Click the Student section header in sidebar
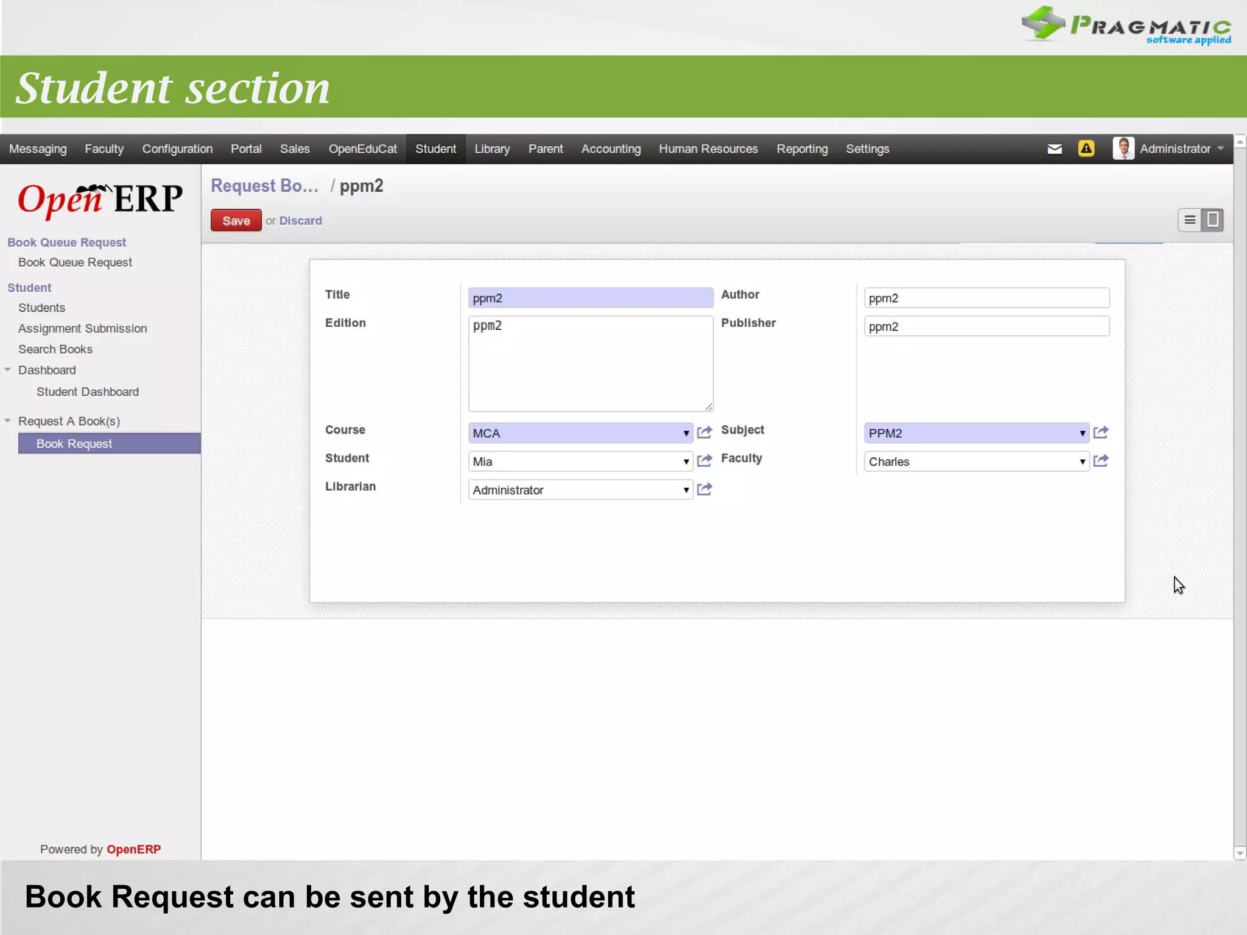Viewport: 1247px width, 935px height. (29, 288)
